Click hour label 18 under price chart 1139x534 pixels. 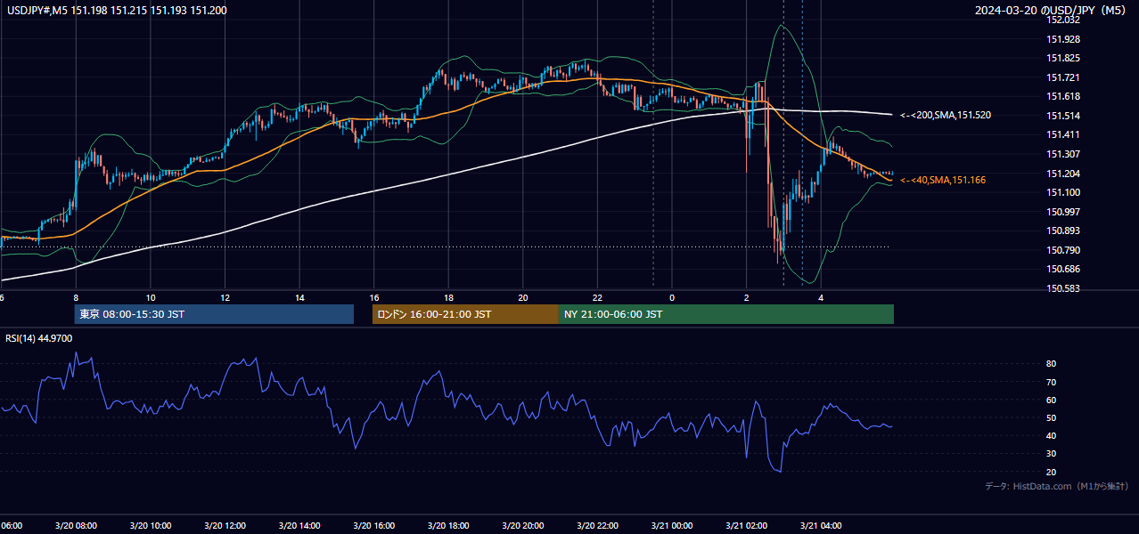(x=448, y=297)
